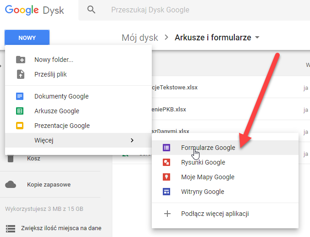This screenshot has height=237, width=310.
Task: Click the new folder icon
Action: coord(21,60)
